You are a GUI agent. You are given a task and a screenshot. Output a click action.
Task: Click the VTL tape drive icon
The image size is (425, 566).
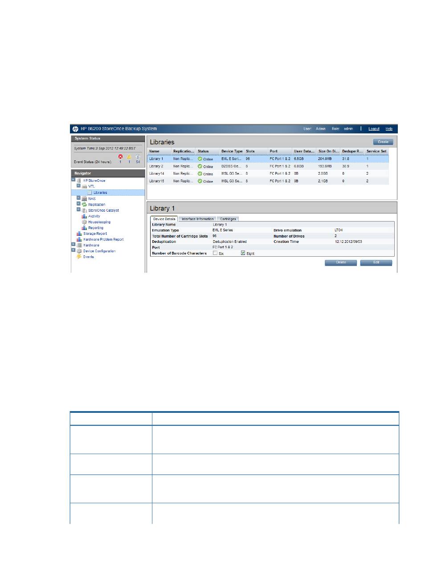pyautogui.click(x=85, y=186)
